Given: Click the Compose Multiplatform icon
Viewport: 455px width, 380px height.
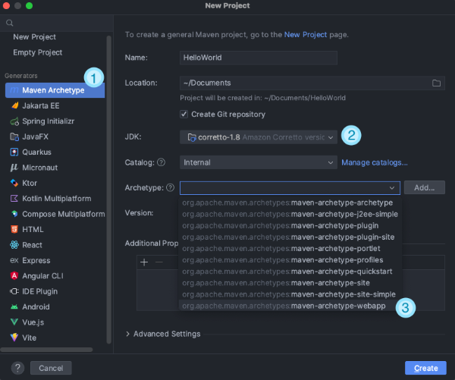Looking at the screenshot, I should point(14,214).
